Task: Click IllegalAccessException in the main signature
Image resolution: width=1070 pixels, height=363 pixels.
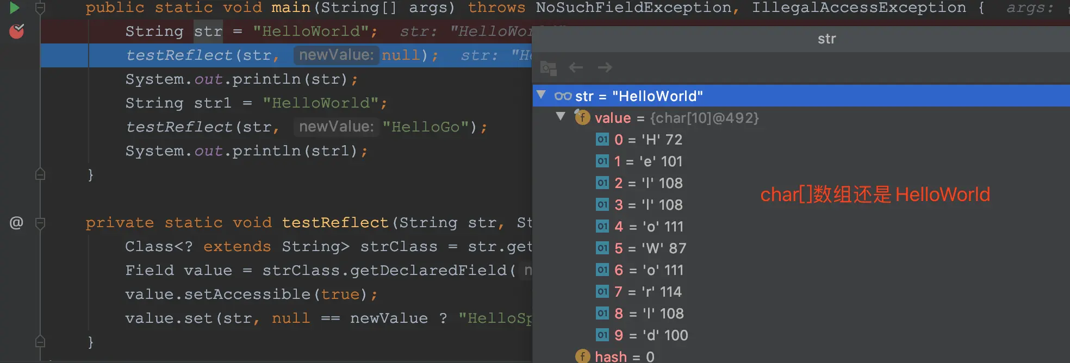Action: tap(859, 8)
